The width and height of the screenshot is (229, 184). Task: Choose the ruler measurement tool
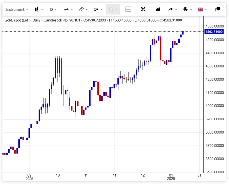(81, 9)
